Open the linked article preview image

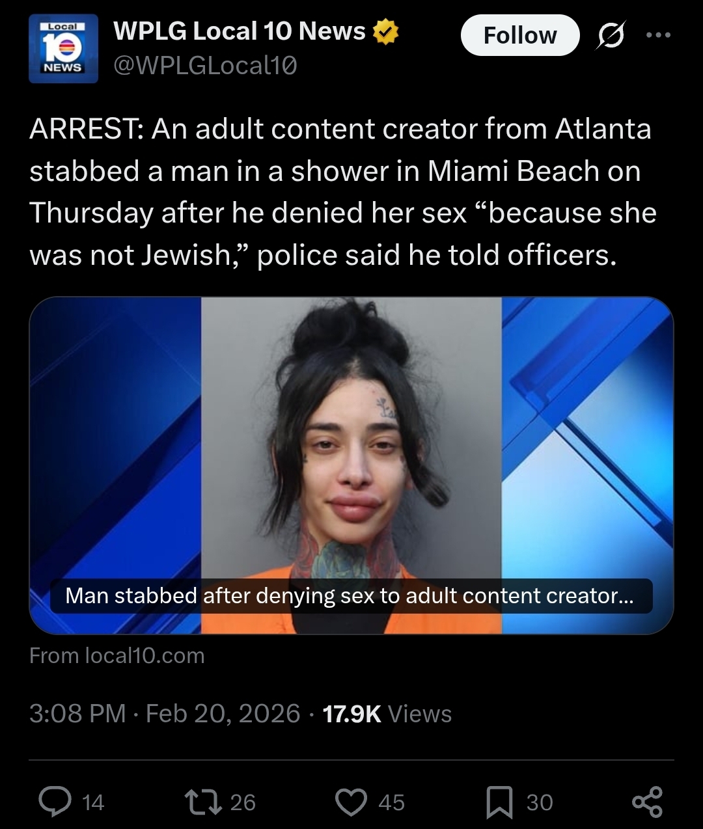[351, 465]
